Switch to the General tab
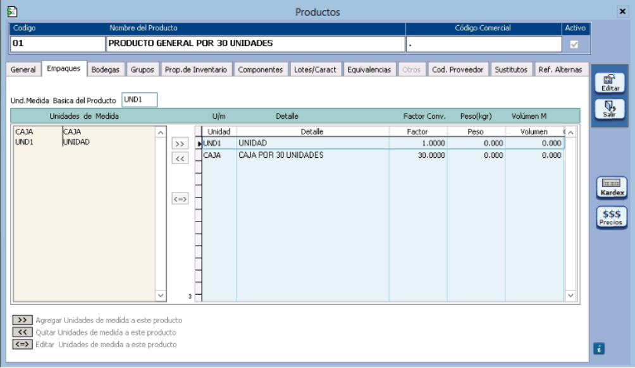 click(23, 69)
